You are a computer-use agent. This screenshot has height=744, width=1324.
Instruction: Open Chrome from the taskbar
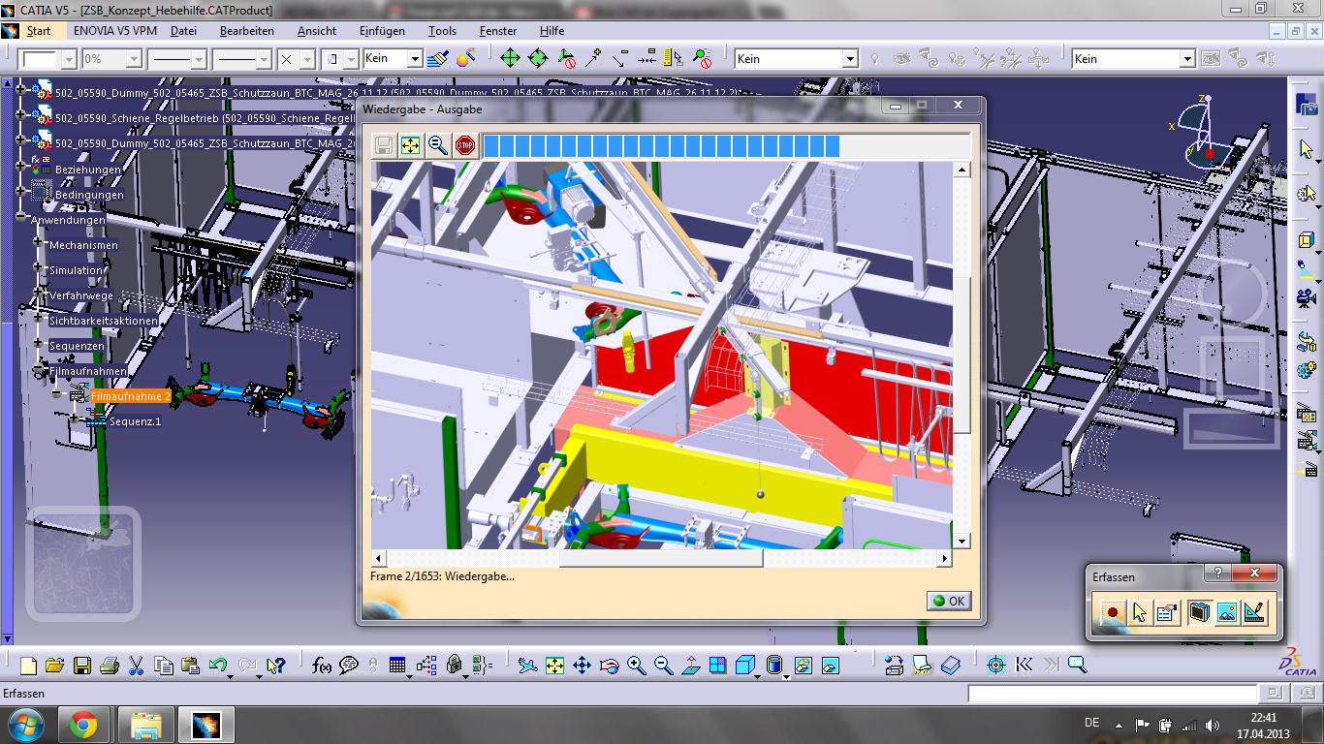pyautogui.click(x=82, y=725)
